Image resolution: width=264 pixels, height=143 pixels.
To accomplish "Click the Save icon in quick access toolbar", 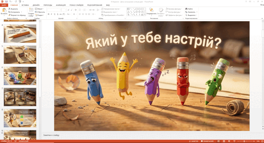I will 6,1.
